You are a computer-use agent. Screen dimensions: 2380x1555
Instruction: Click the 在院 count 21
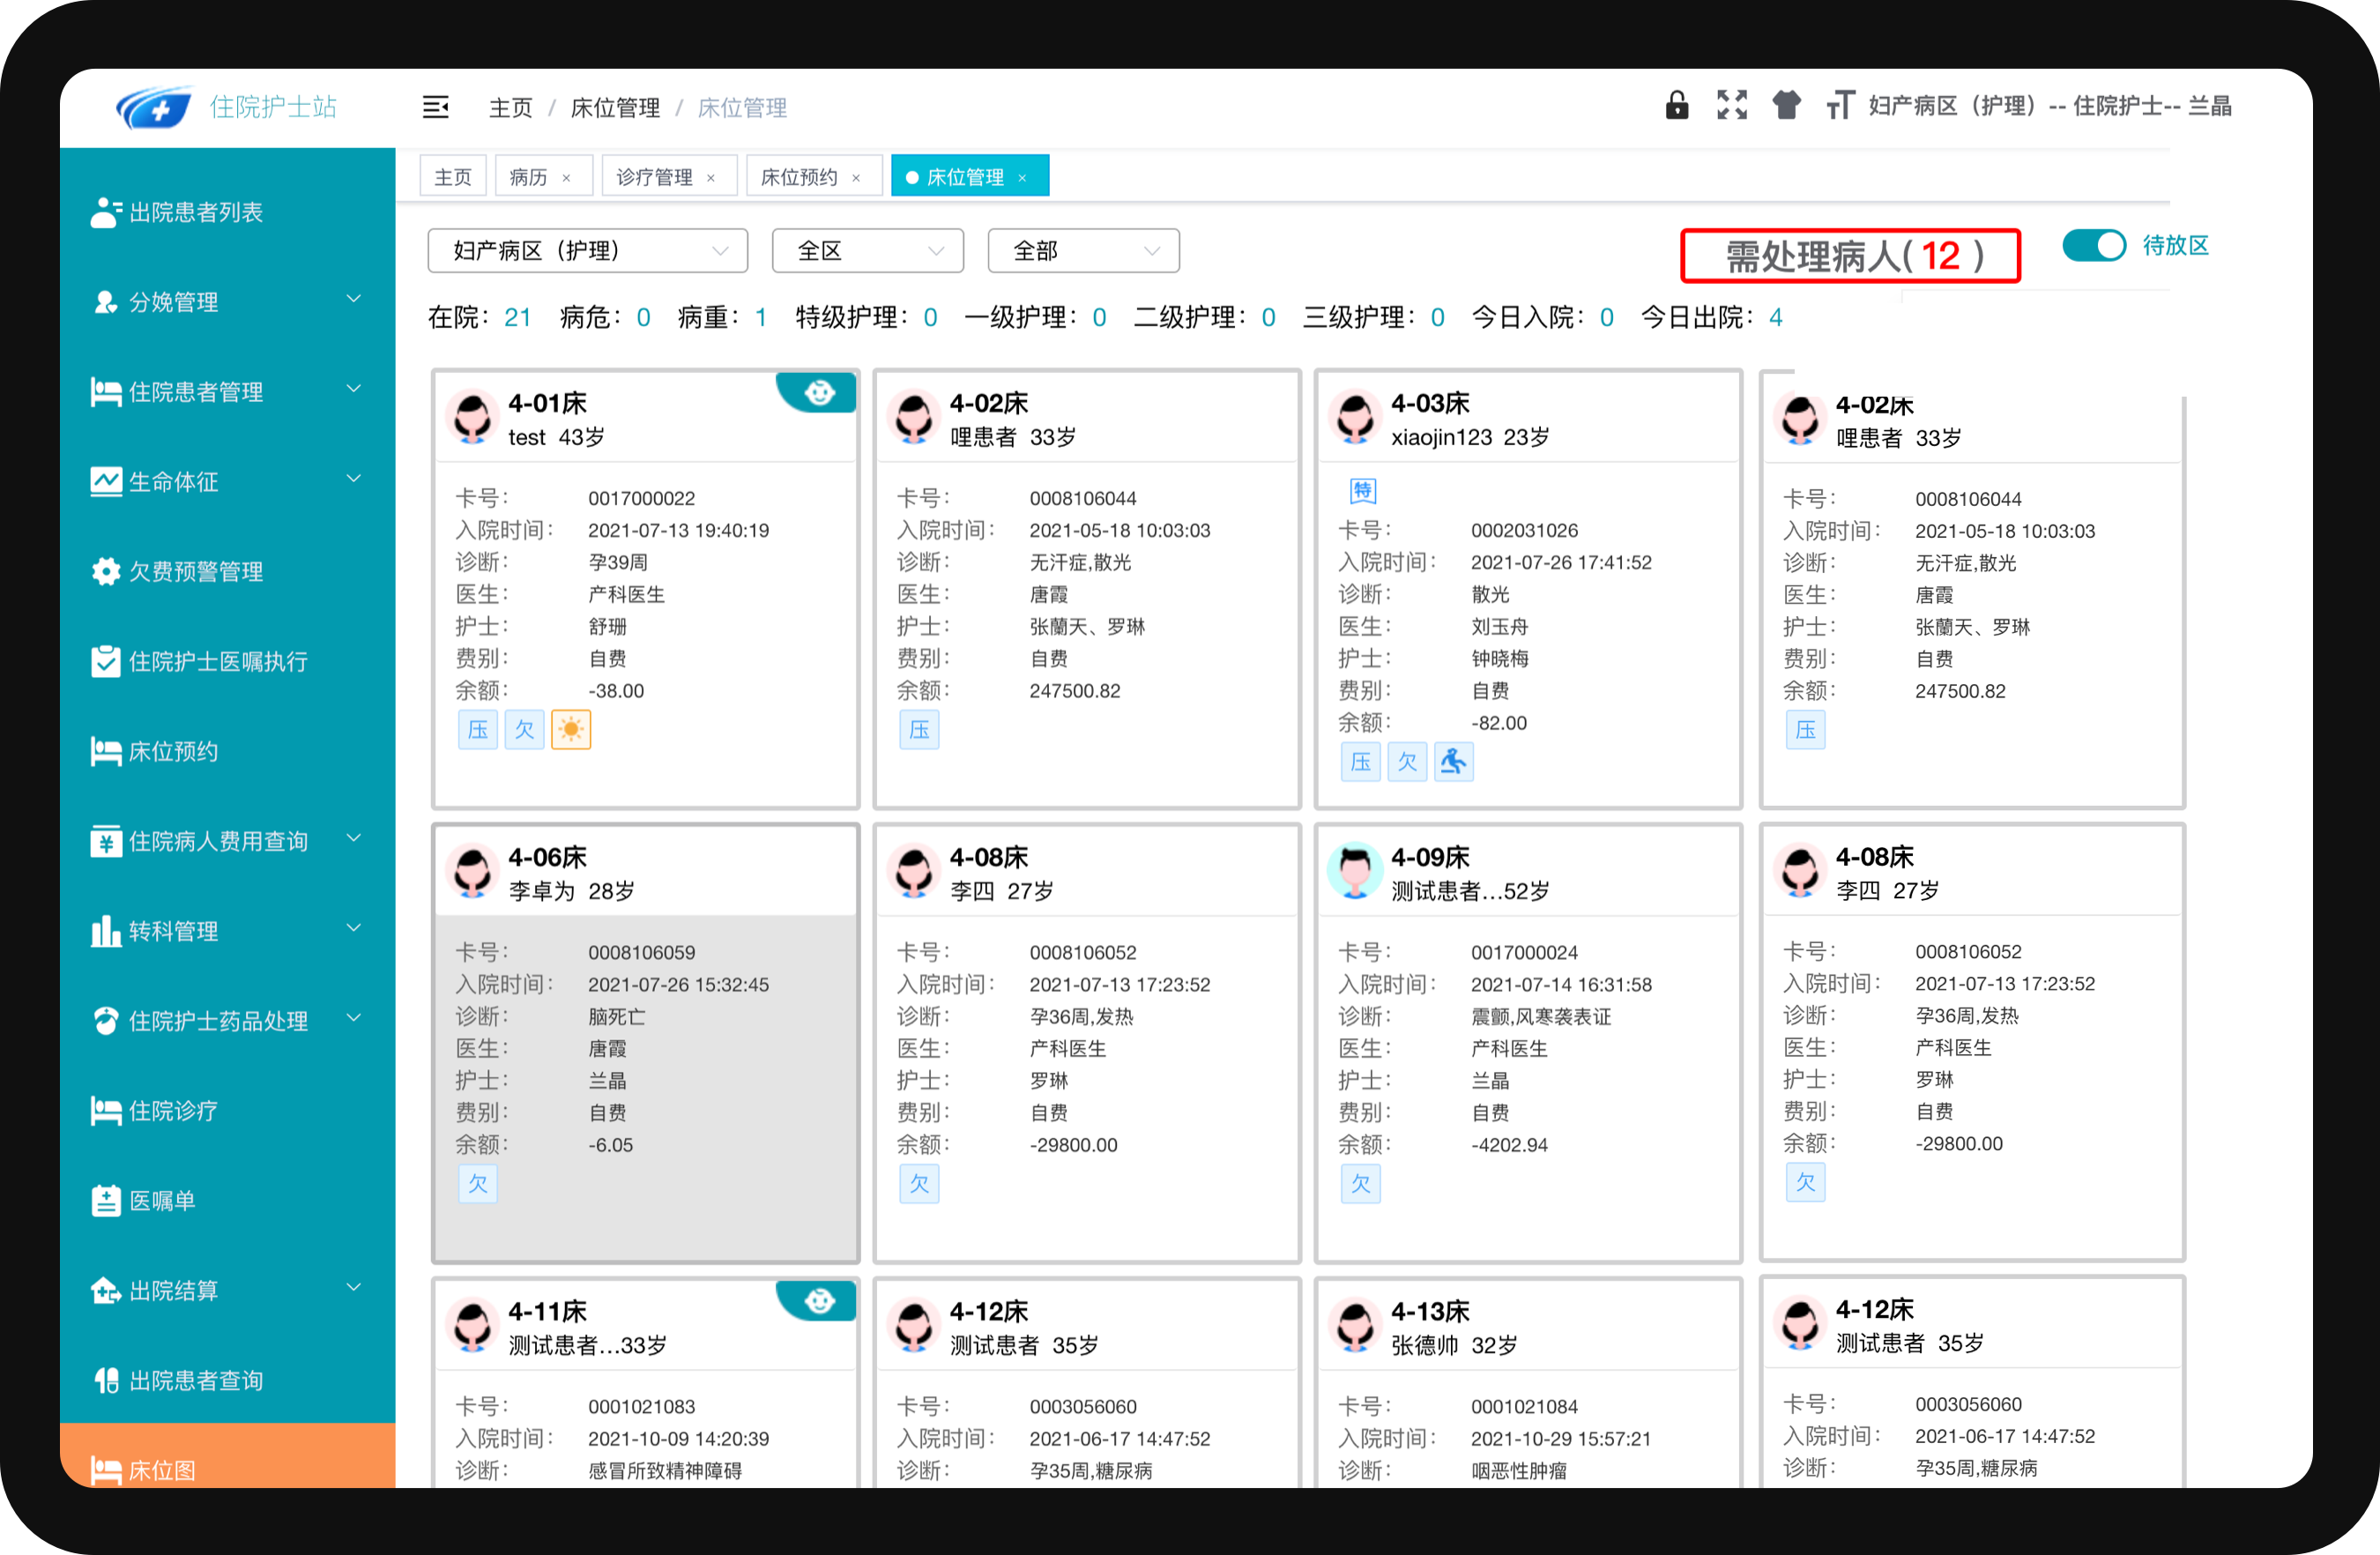pos(517,317)
